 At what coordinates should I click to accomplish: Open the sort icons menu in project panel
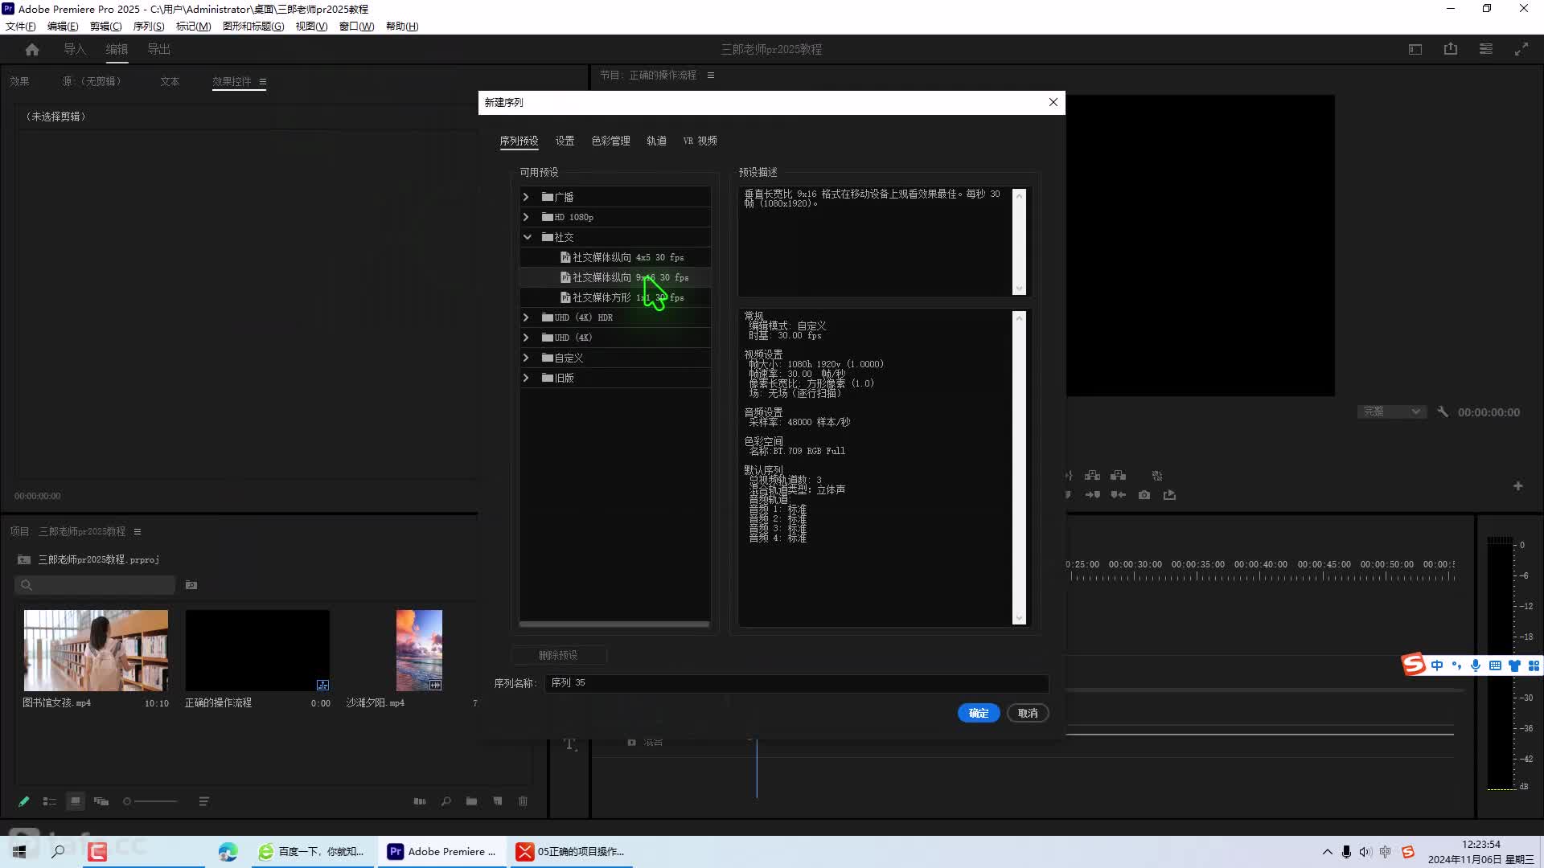204,801
